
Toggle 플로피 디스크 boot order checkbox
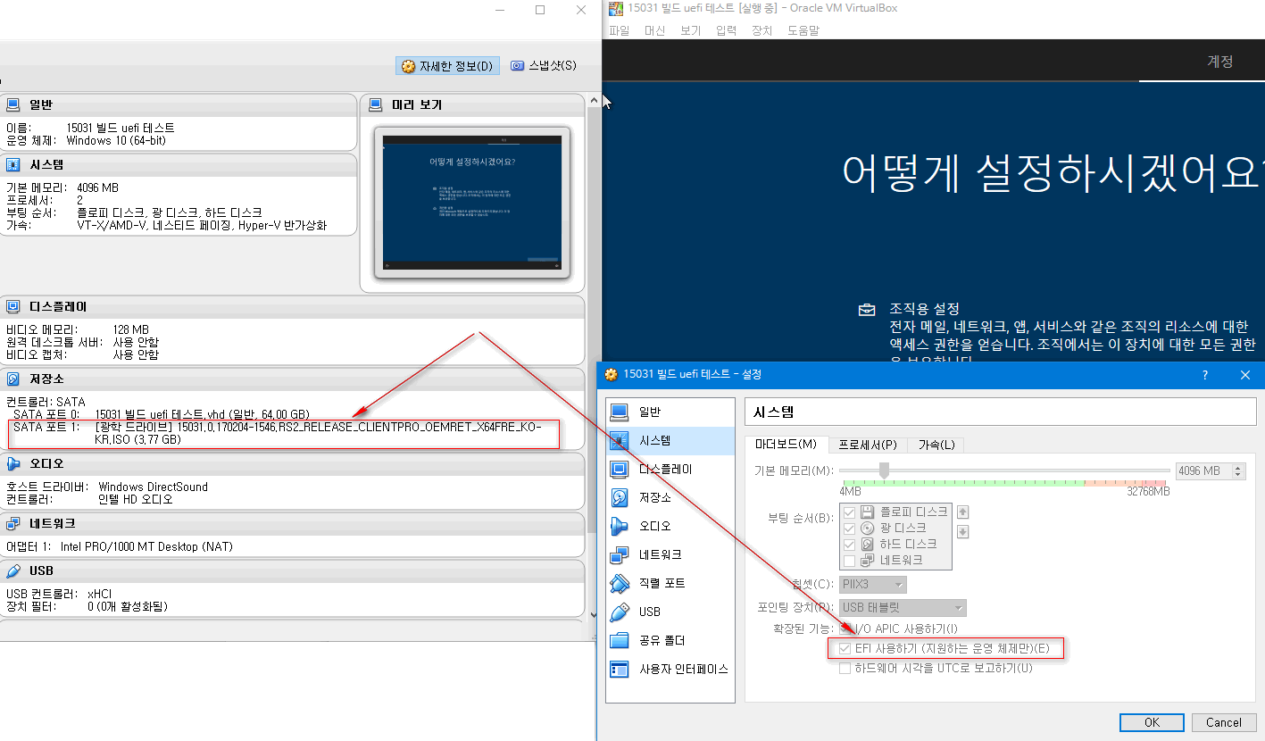[849, 512]
